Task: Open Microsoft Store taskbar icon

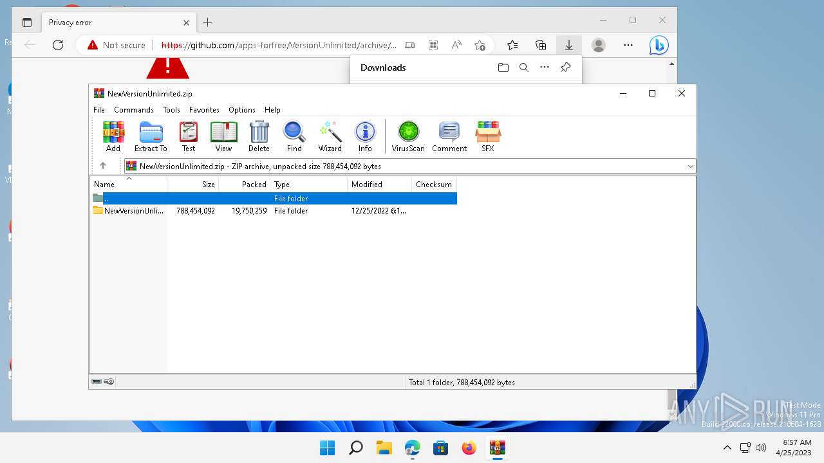Action: click(x=441, y=448)
